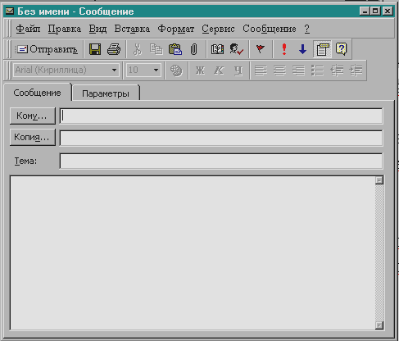This screenshot has height=341, width=399.
Task: Click into the Тема subject field
Action: point(221,161)
